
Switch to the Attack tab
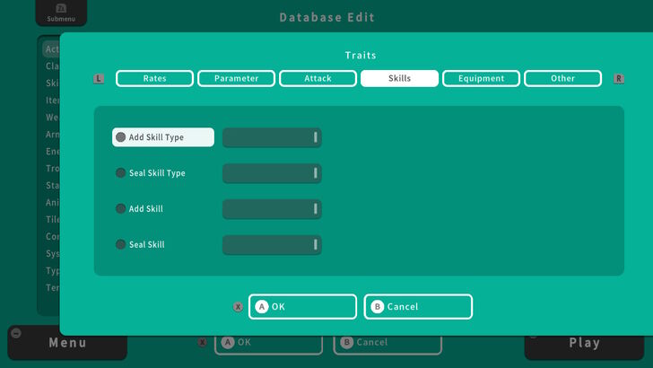318,79
